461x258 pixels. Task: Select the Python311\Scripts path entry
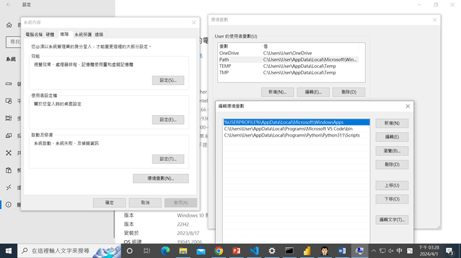pyautogui.click(x=292, y=135)
